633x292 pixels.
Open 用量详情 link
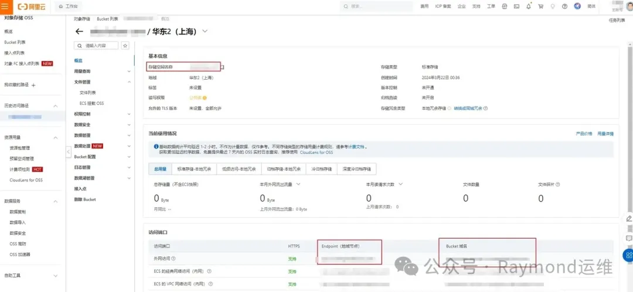(x=605, y=133)
